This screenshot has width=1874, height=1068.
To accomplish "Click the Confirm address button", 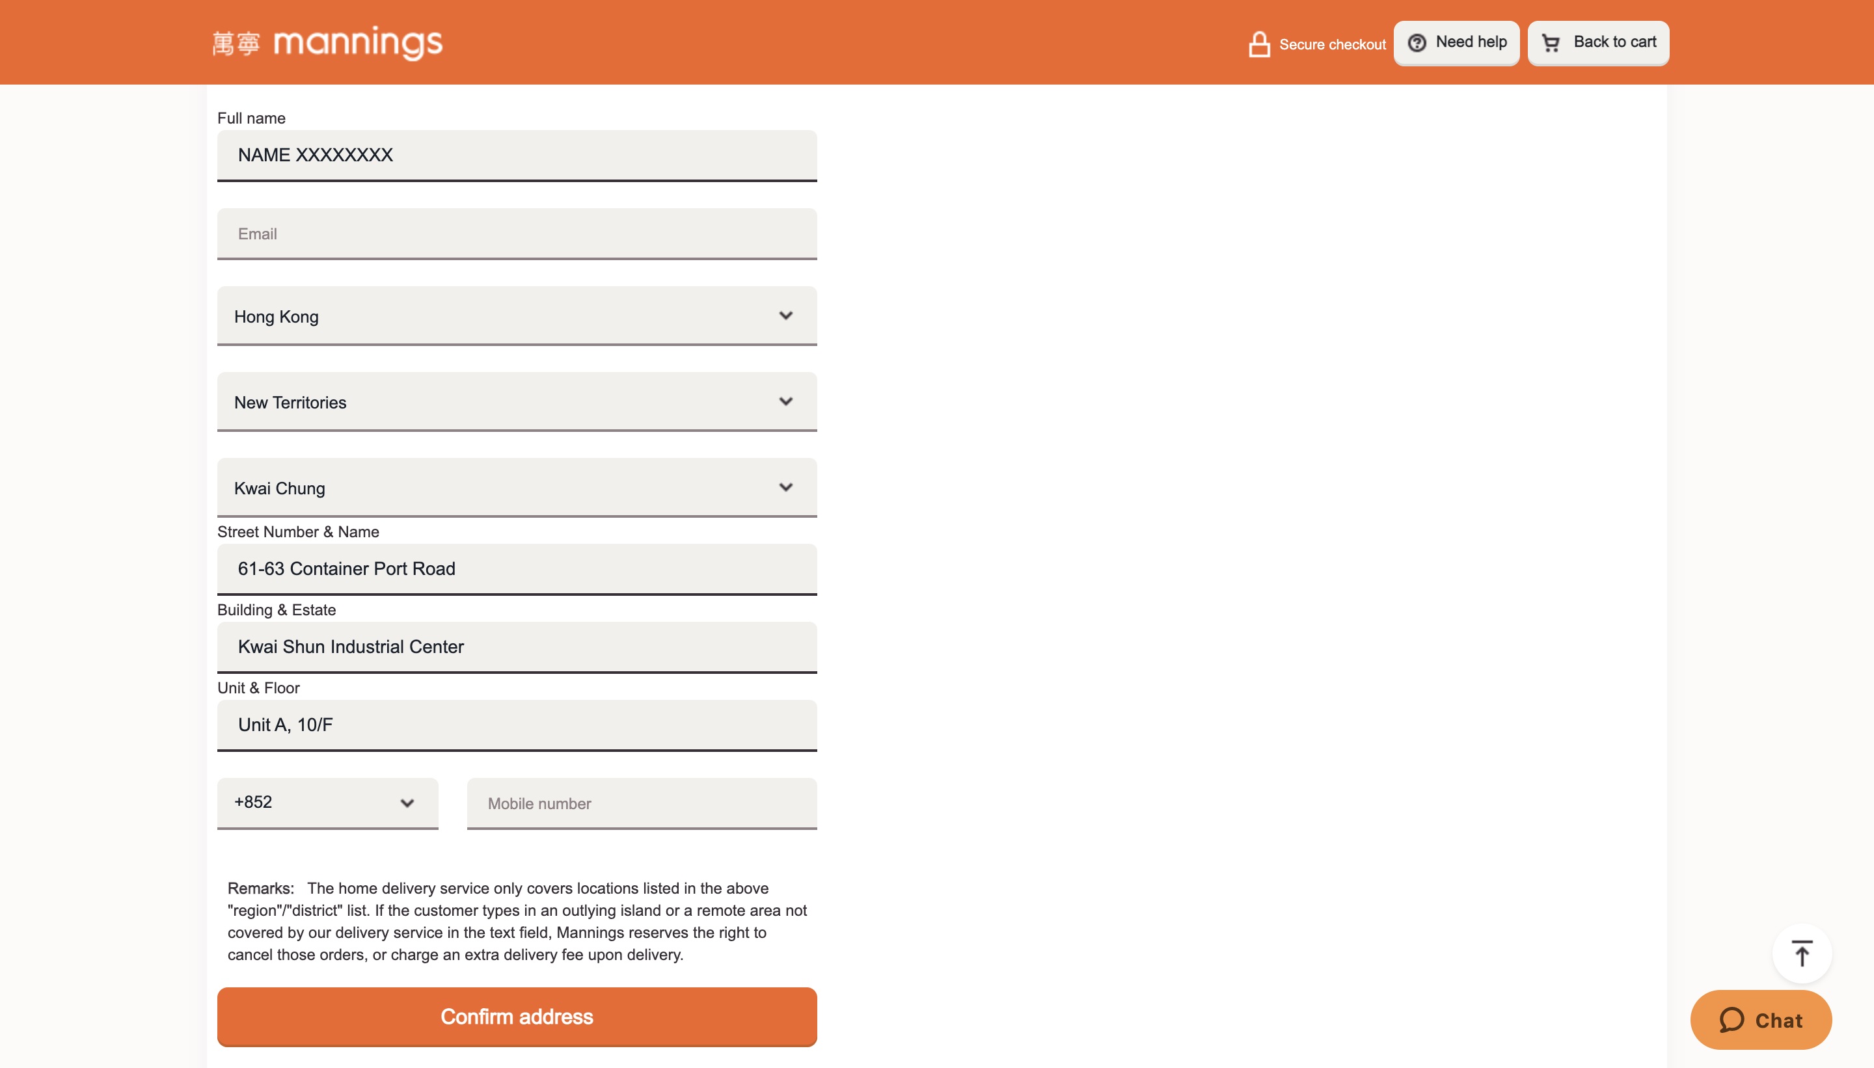I will (x=517, y=1017).
